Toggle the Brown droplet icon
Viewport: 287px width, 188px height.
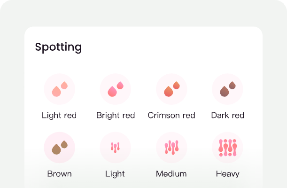pyautogui.click(x=59, y=147)
